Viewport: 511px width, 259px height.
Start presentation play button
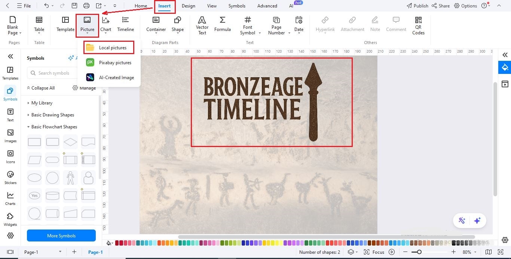click(x=392, y=252)
